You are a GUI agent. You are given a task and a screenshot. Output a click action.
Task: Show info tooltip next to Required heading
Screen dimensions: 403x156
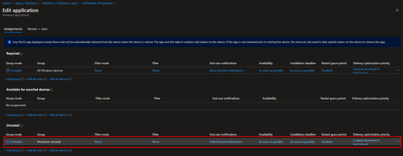(x=22, y=54)
